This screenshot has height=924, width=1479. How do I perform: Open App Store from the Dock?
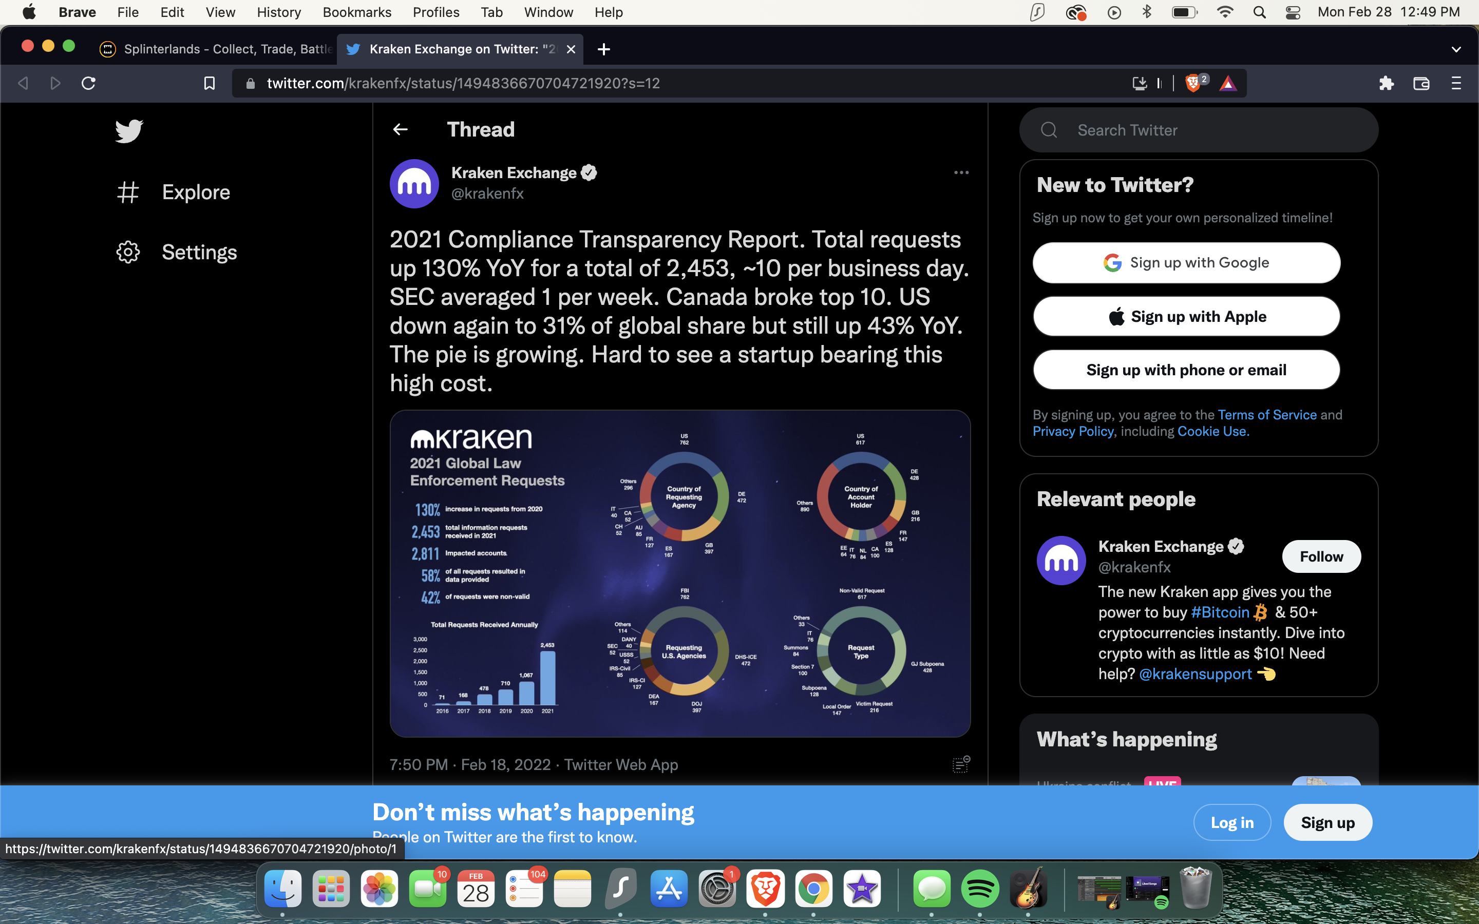[669, 889]
